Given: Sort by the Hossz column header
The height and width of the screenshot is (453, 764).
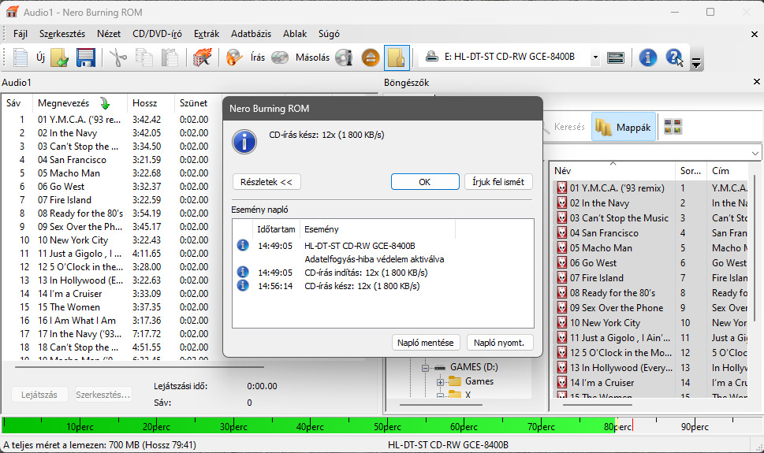Looking at the screenshot, I should click(x=151, y=102).
